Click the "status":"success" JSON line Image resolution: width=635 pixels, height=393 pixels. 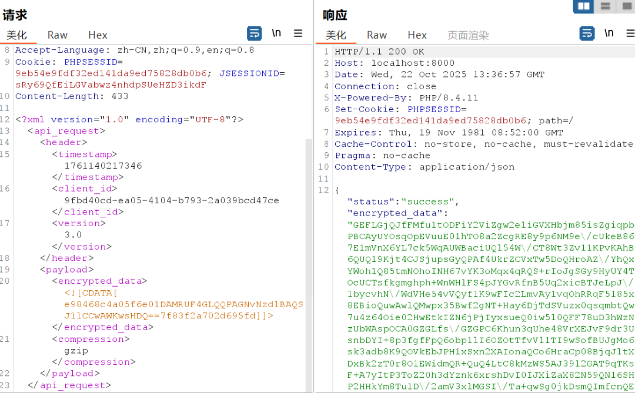(x=403, y=201)
